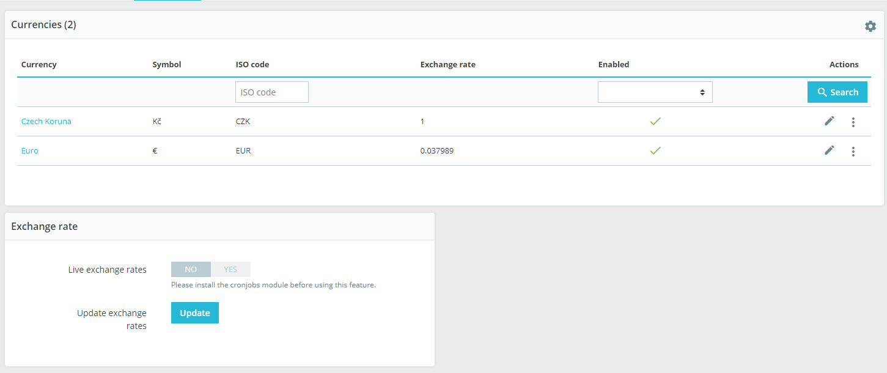Focus the ISO code filter field

[271, 92]
